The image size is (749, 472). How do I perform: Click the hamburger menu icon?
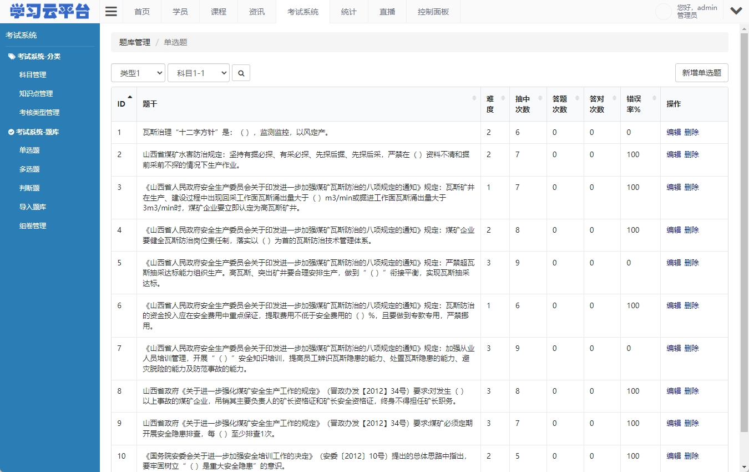(110, 11)
